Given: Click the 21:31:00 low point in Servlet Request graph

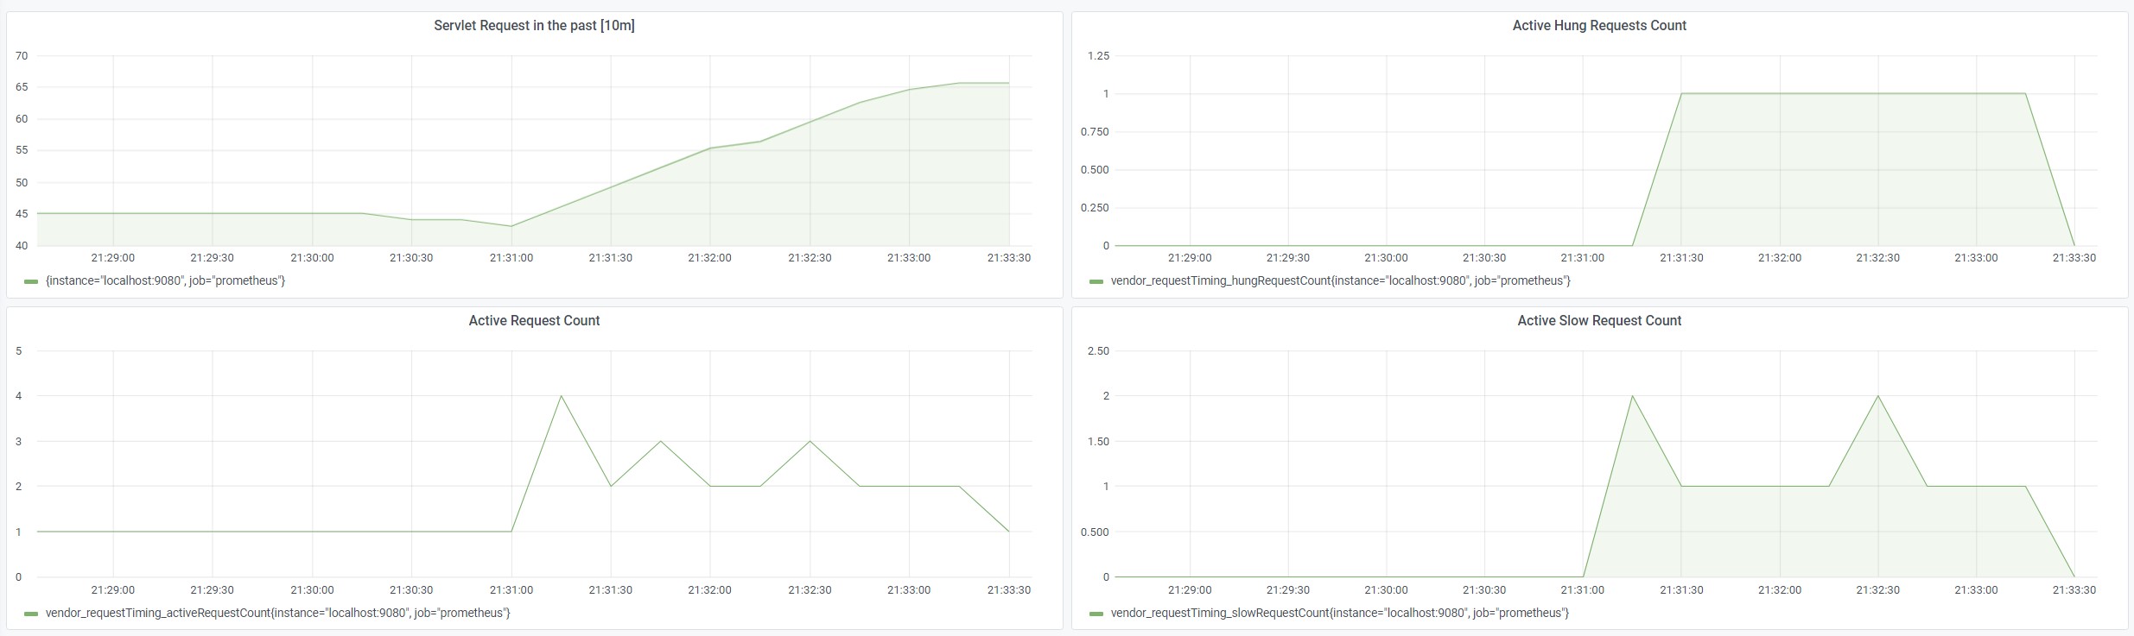Looking at the screenshot, I should 511,226.
